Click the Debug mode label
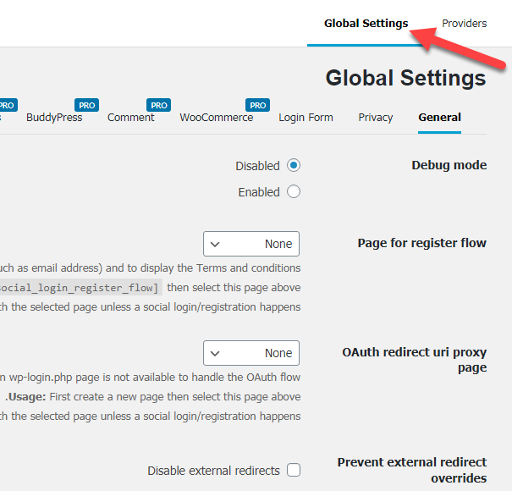512x491 pixels. click(x=449, y=165)
